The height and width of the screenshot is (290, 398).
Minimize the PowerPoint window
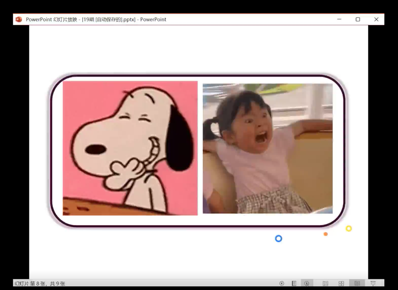(339, 19)
